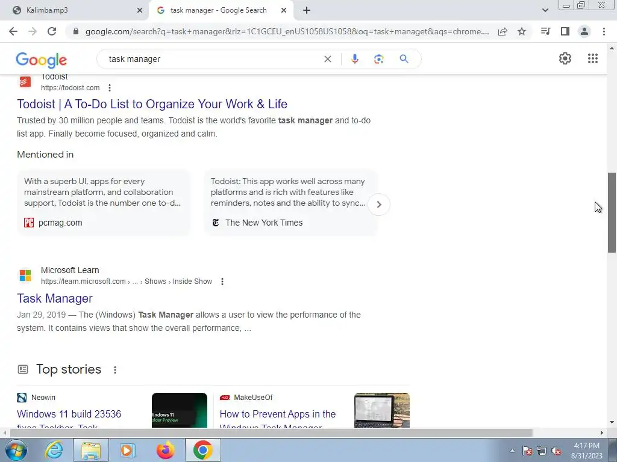Show hidden system tray icons
The image size is (617, 462).
point(512,451)
